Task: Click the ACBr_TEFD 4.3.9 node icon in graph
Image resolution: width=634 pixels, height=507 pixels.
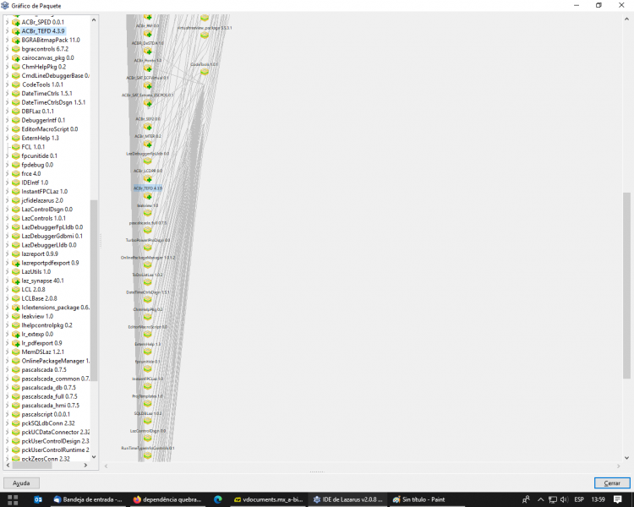Action: pyautogui.click(x=148, y=197)
